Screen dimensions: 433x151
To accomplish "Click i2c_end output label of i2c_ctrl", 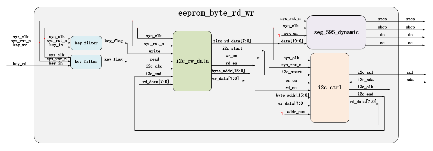I will 365,94.
